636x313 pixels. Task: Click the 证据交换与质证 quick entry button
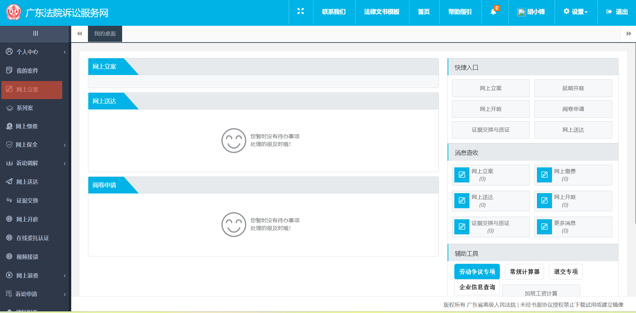(490, 130)
